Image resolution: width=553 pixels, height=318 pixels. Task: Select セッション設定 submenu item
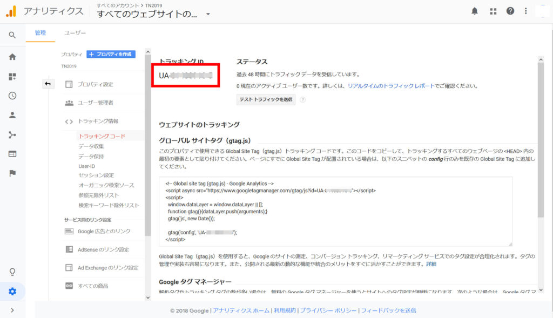click(x=96, y=175)
